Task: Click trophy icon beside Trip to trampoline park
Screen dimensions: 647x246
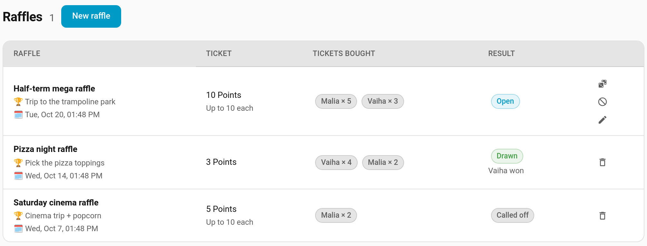Action: (18, 102)
